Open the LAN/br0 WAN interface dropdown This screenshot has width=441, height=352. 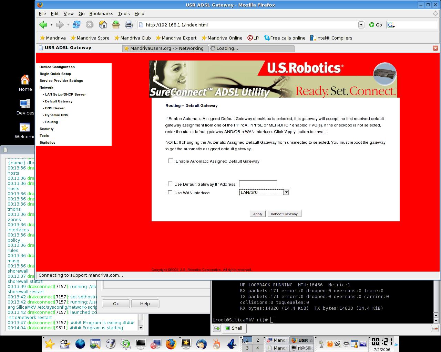[264, 192]
